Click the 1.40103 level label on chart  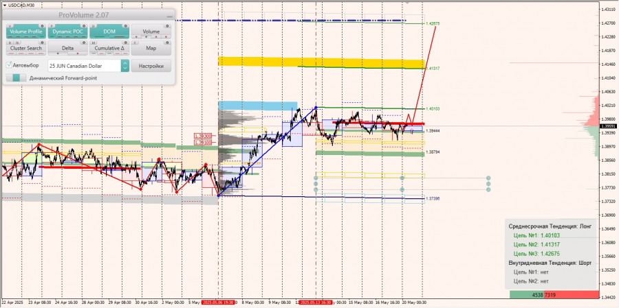433,108
